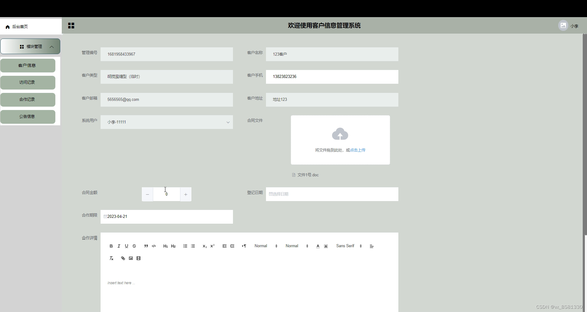Toggle right-to-left text direction
The image size is (587, 312).
click(244, 246)
